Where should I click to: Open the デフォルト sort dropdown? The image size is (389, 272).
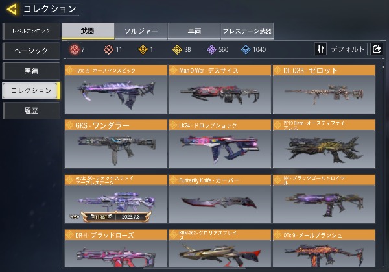click(348, 49)
